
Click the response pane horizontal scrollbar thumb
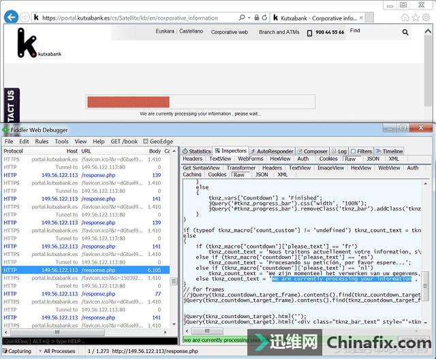click(207, 331)
